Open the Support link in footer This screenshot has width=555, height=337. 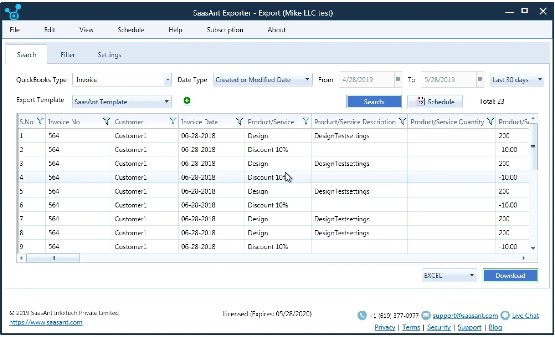470,327
